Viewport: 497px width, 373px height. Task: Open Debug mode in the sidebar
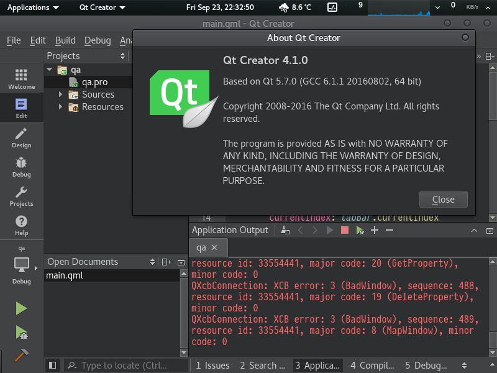(21, 167)
